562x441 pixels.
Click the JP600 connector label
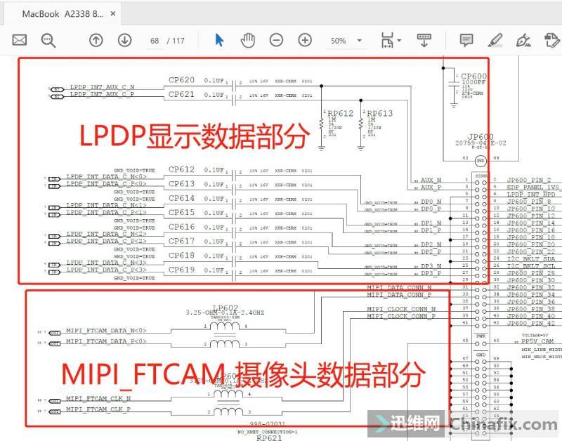tap(481, 136)
